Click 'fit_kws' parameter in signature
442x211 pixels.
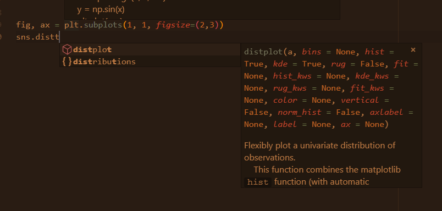[x=367, y=88]
